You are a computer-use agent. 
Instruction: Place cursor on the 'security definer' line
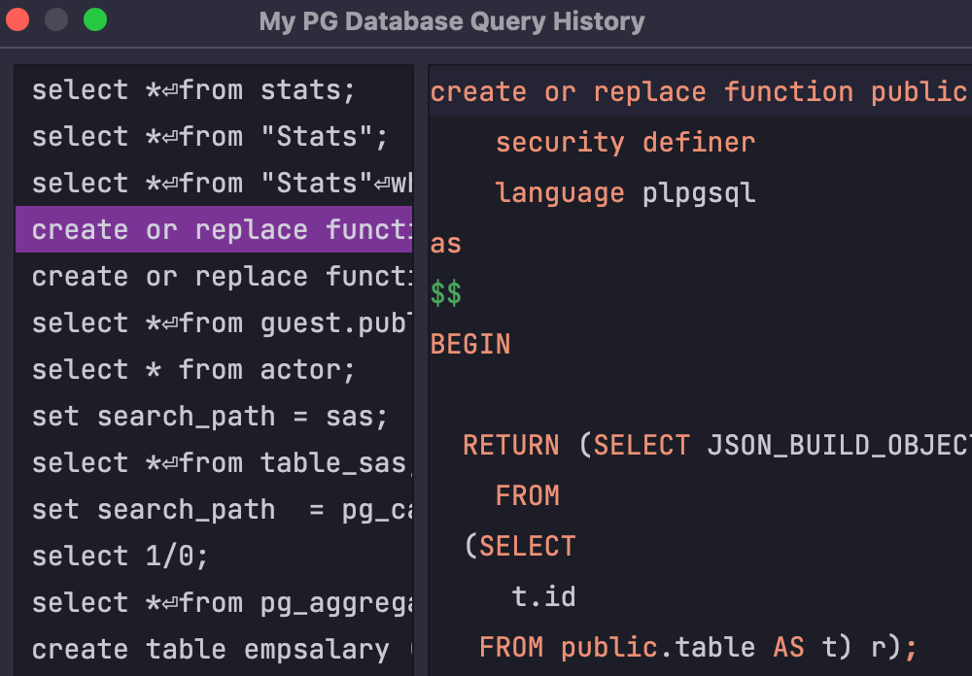click(x=625, y=143)
